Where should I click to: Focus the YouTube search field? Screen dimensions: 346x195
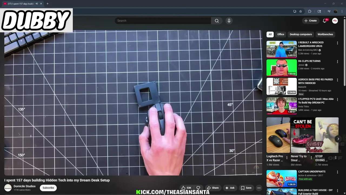tap(163, 21)
